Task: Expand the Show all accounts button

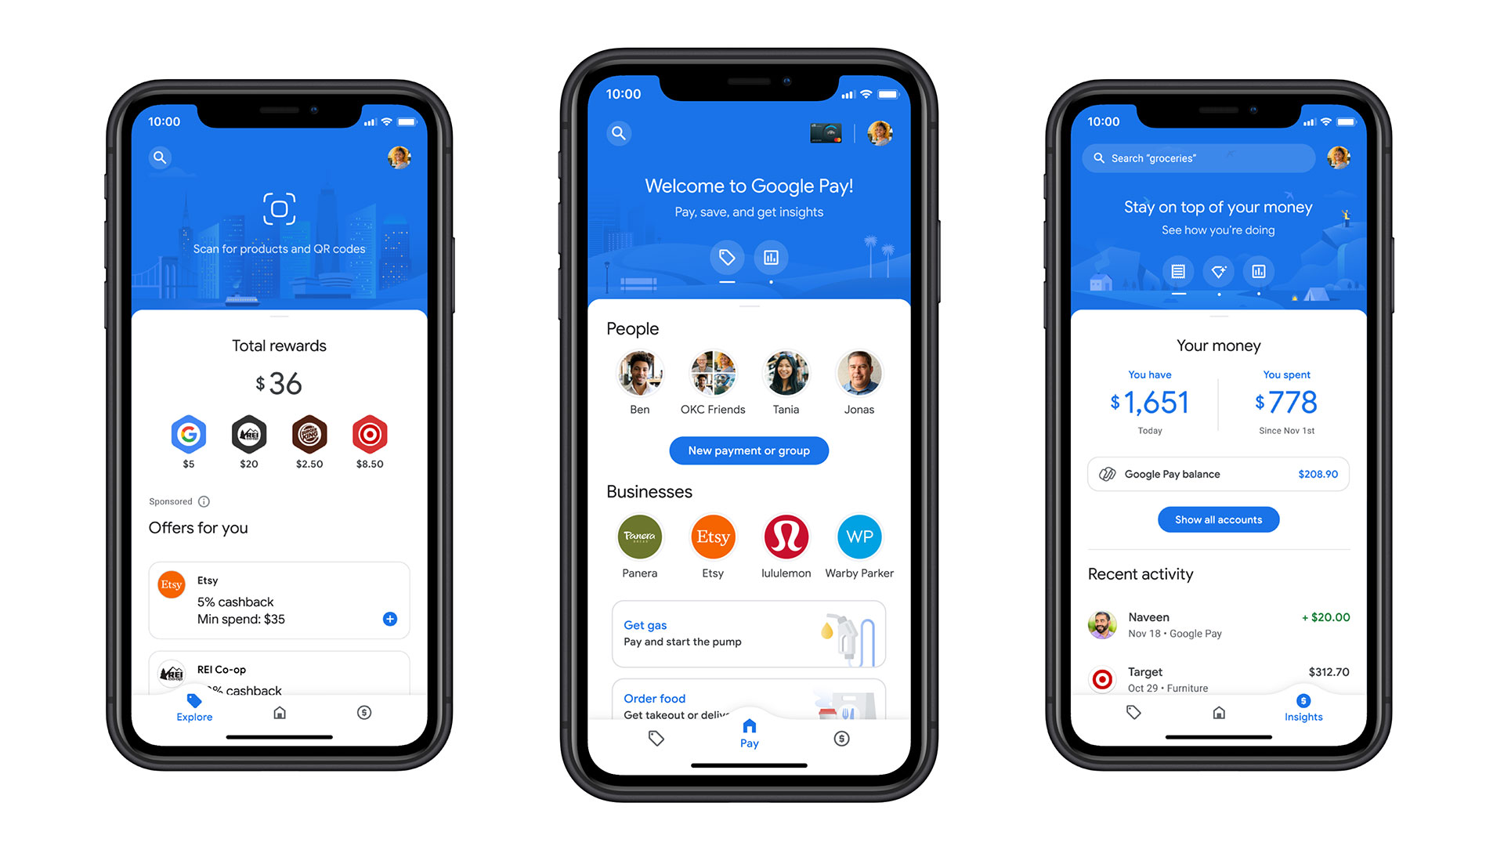Action: 1215,519
